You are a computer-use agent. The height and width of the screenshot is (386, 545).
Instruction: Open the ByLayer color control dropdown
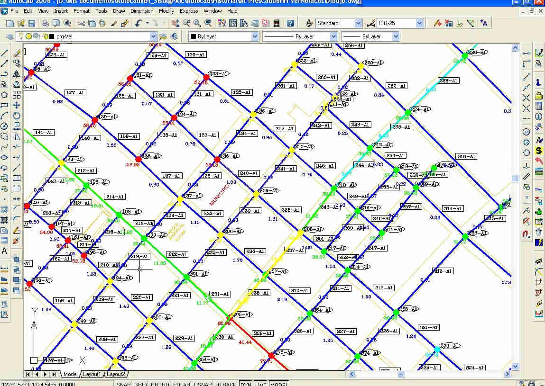(x=255, y=36)
